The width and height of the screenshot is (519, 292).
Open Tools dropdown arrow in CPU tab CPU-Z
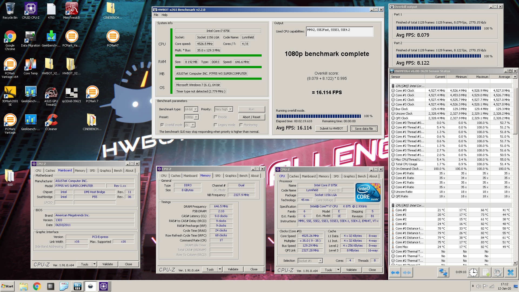coord(338,270)
